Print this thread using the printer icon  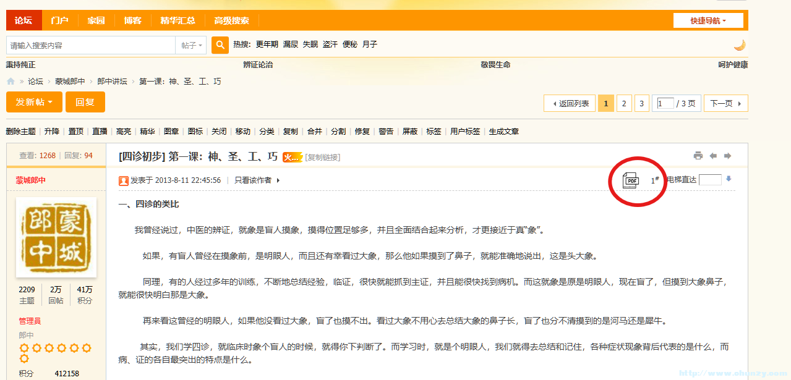[x=698, y=156]
